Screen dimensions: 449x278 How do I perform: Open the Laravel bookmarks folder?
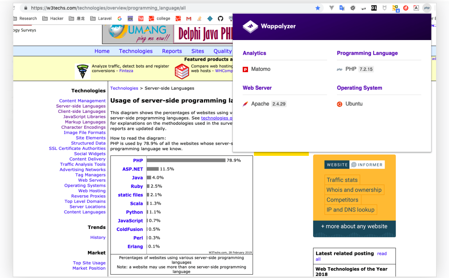coord(101,19)
